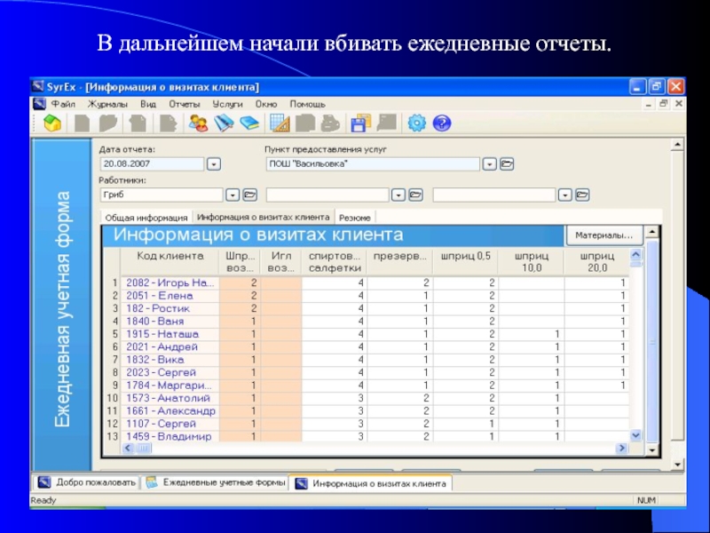The height and width of the screenshot is (533, 710).
Task: Open the dropdown for worker Гриб
Action: (x=232, y=194)
